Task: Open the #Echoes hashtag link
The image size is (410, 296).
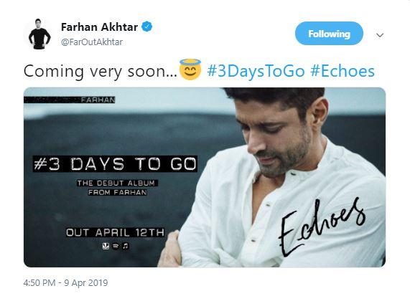Action: (343, 71)
